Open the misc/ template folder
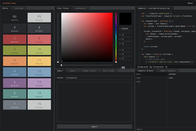196x131 pixels. [151, 74]
